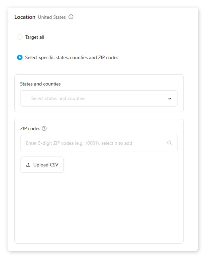Click the States and counties section title
Screen dimensions: 206x259
(40, 84)
